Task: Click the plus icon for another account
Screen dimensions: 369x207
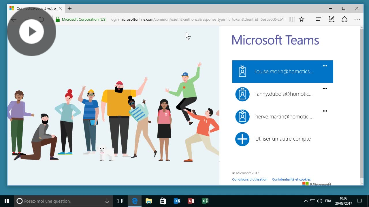Action: click(x=242, y=139)
